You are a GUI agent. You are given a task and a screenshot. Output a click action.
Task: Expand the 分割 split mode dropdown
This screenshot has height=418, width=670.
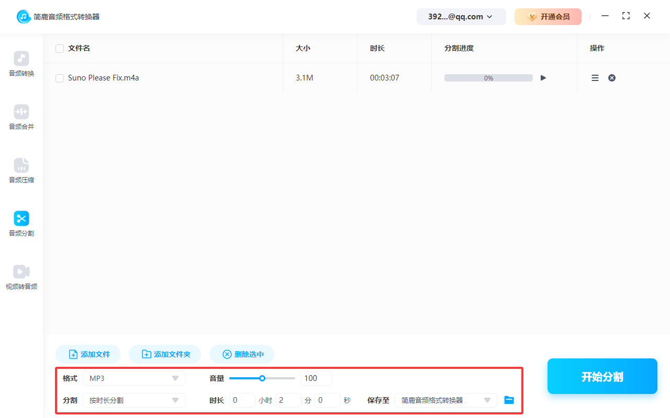click(133, 400)
